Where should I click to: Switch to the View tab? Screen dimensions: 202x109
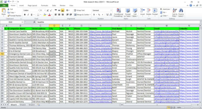tap(71, 6)
